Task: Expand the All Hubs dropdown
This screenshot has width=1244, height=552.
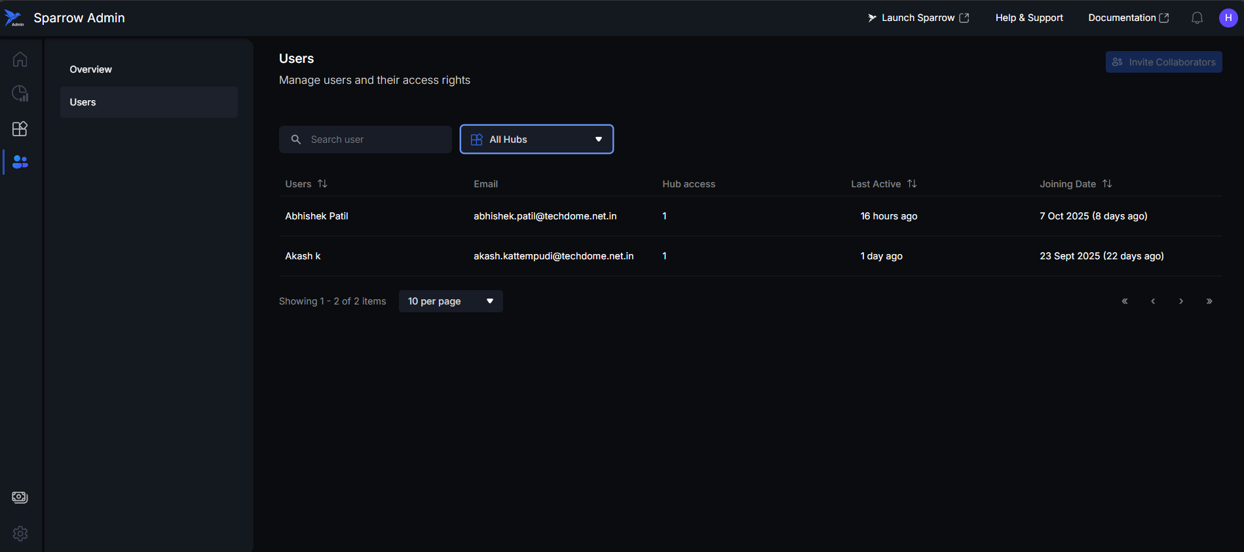Action: 537,139
